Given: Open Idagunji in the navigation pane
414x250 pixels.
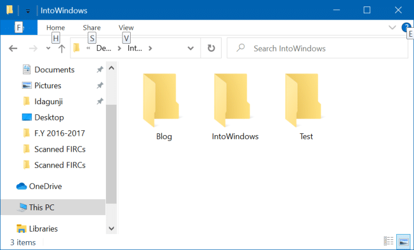Looking at the screenshot, I should 48,101.
